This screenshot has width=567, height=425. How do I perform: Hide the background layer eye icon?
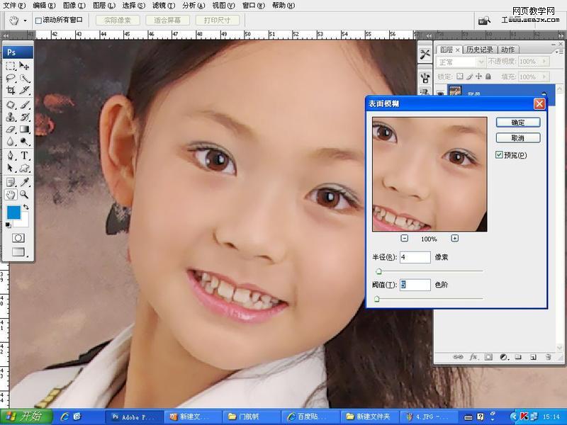coord(440,92)
